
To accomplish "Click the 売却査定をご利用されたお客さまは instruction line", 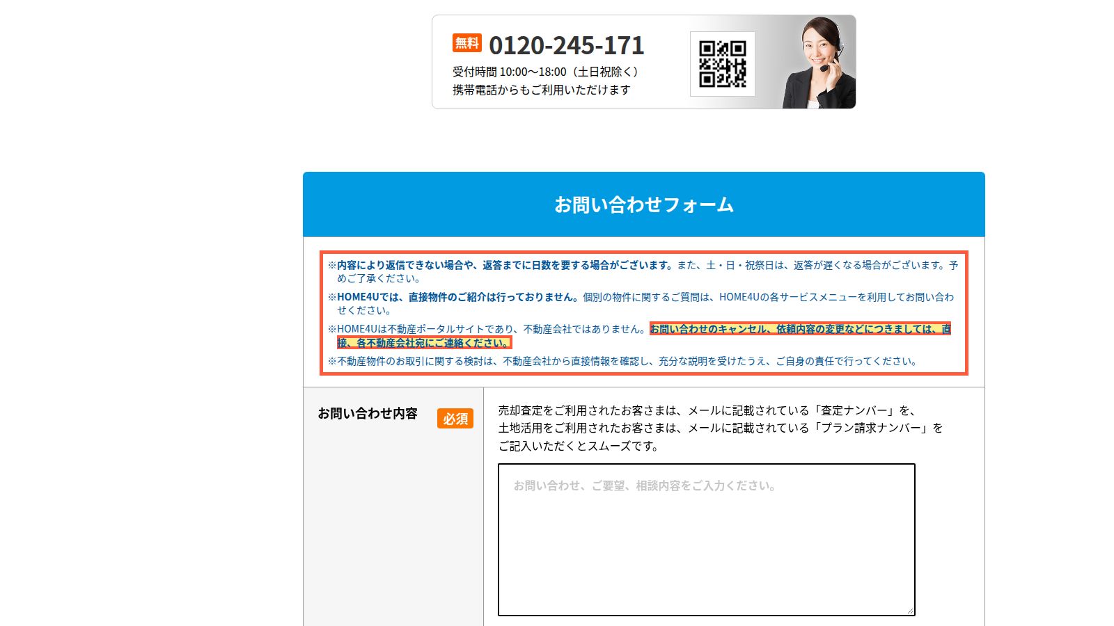I will coord(707,410).
